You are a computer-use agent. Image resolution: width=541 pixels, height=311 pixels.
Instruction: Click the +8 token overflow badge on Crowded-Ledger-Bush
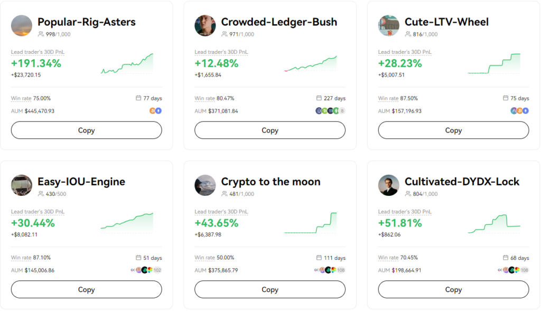(x=342, y=111)
